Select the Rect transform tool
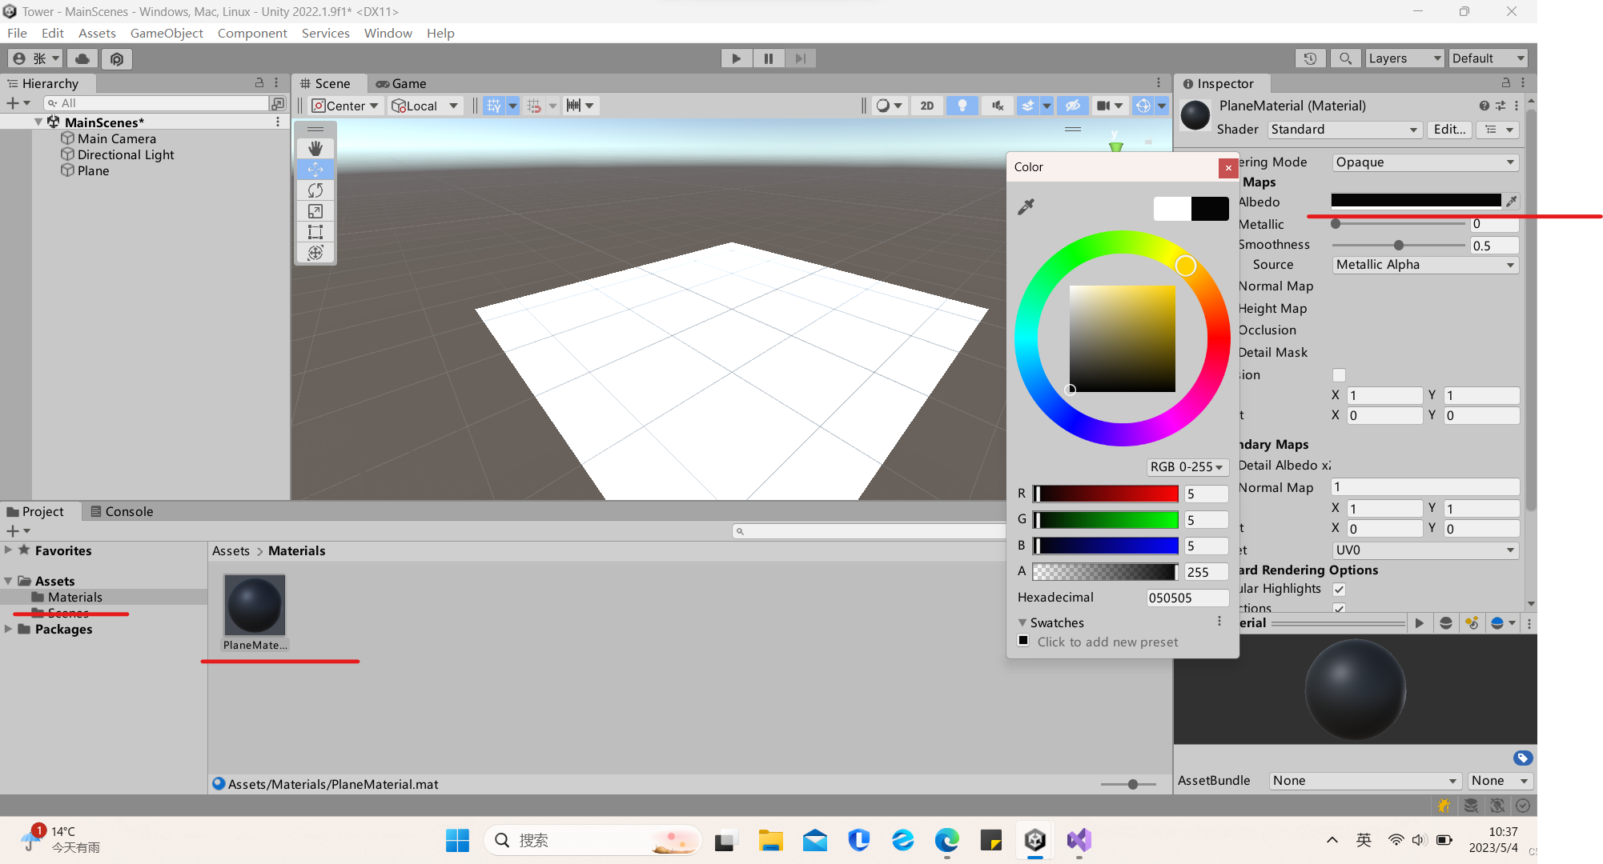This screenshot has height=864, width=1603. pyautogui.click(x=315, y=232)
